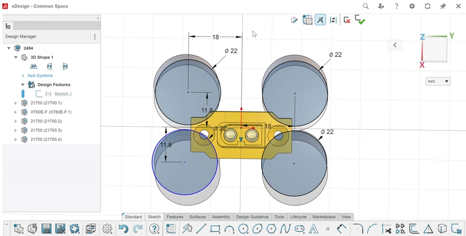Select the Trim scissors tool
This screenshot has width=466, height=236.
coord(386,229)
